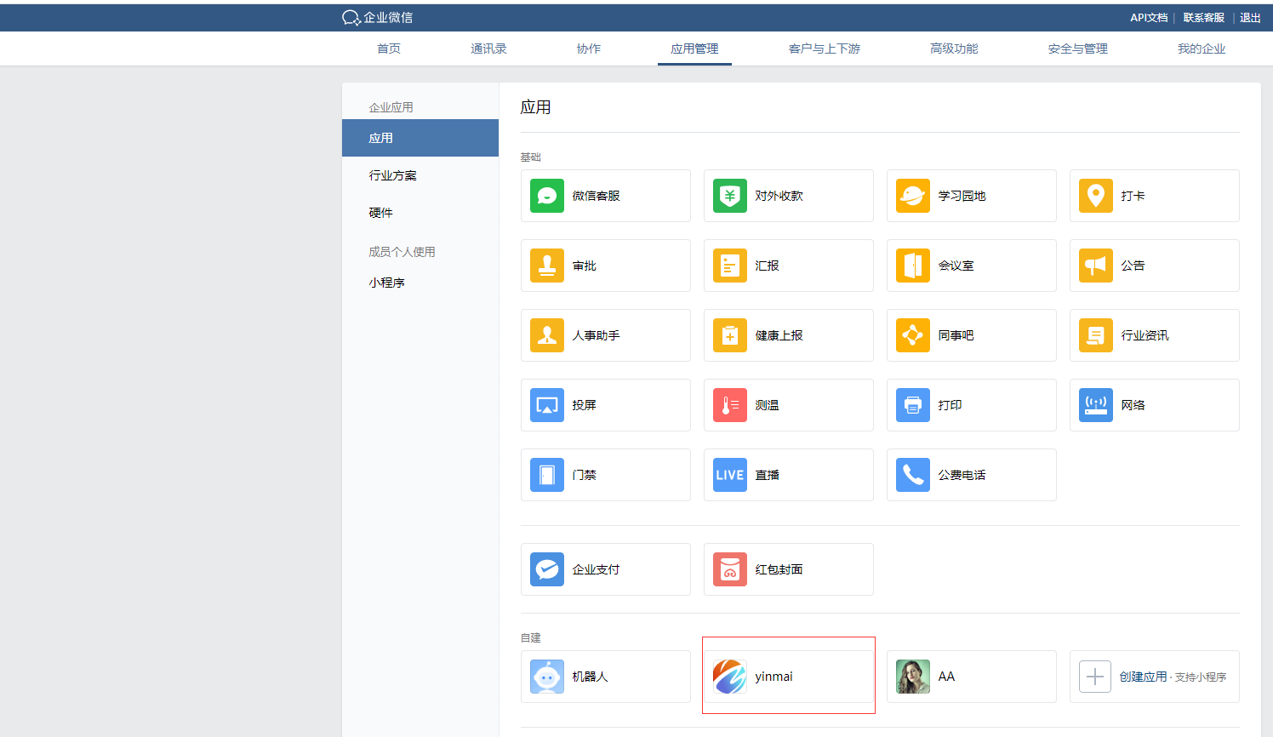Select 小程序 in the sidebar
Viewport: 1273px width, 737px height.
pyautogui.click(x=386, y=283)
